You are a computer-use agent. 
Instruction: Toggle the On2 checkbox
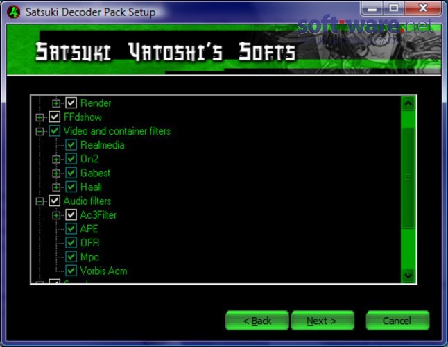tap(71, 159)
